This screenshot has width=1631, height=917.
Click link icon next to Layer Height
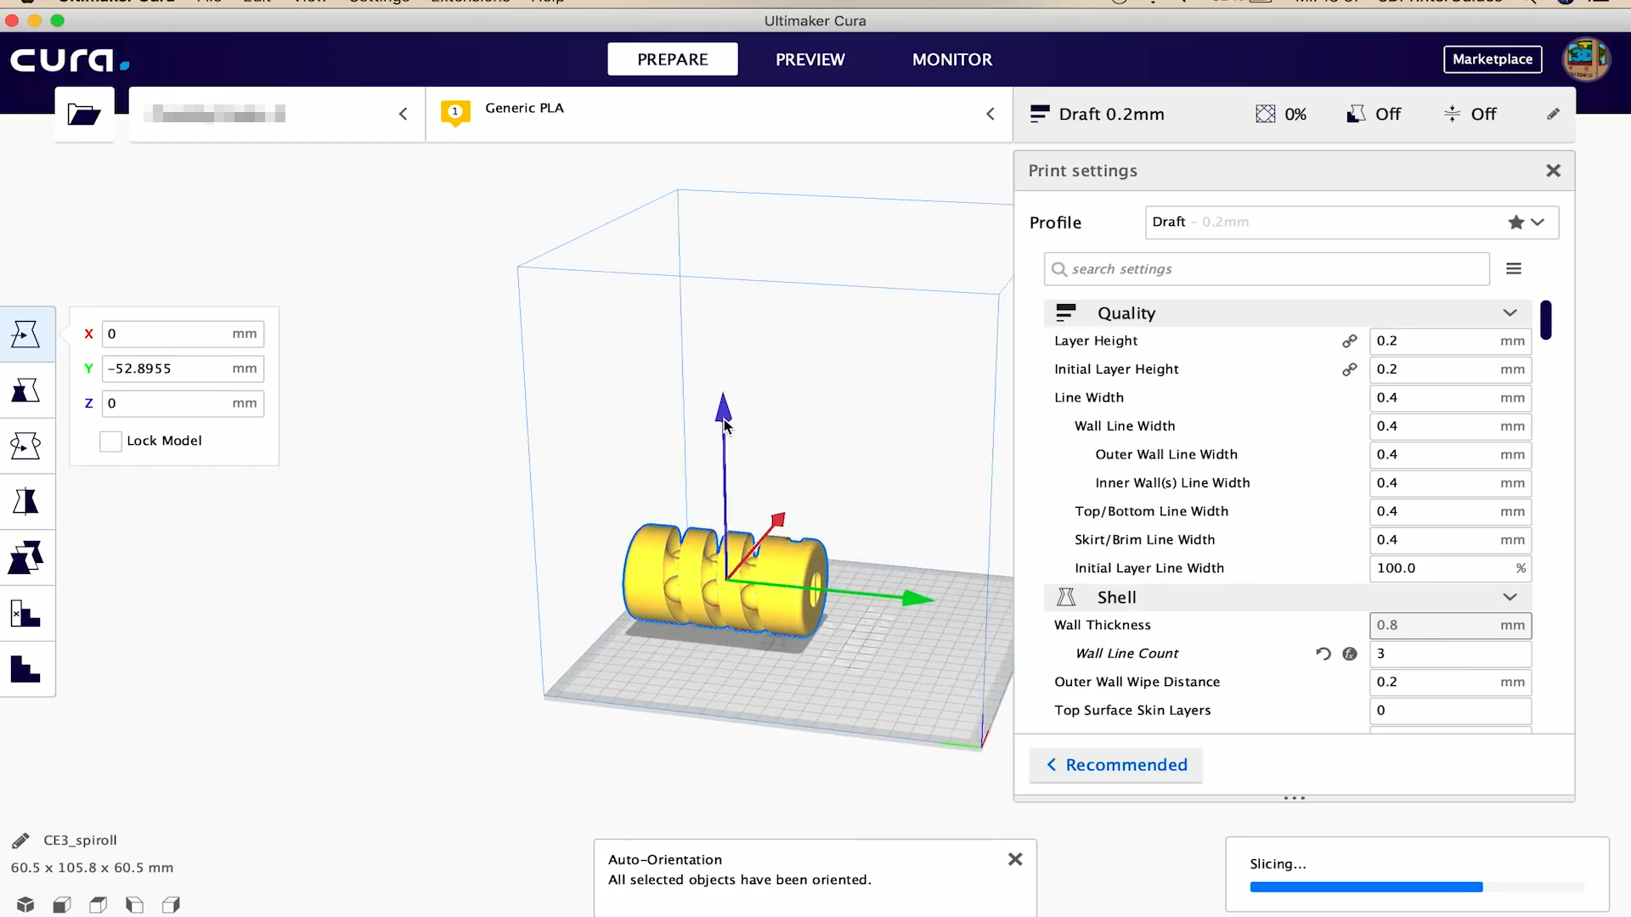[1349, 341]
